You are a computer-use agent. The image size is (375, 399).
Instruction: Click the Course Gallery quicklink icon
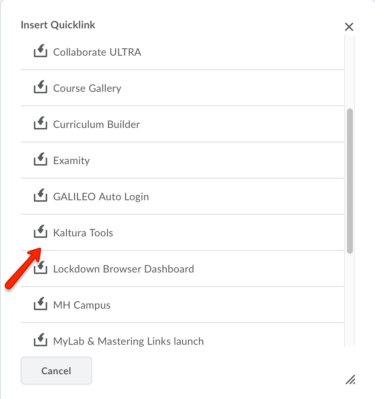pos(41,88)
